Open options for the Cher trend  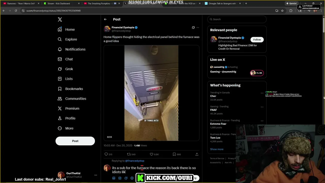[262, 93]
